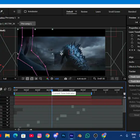Go to next Opacity keyframe arrow
Image resolution: width=140 pixels, height=140 pixels.
point(134,50)
